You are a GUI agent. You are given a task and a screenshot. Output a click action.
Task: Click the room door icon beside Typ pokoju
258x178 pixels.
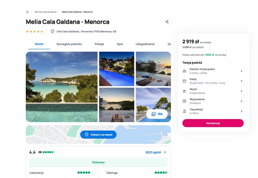tap(184, 111)
